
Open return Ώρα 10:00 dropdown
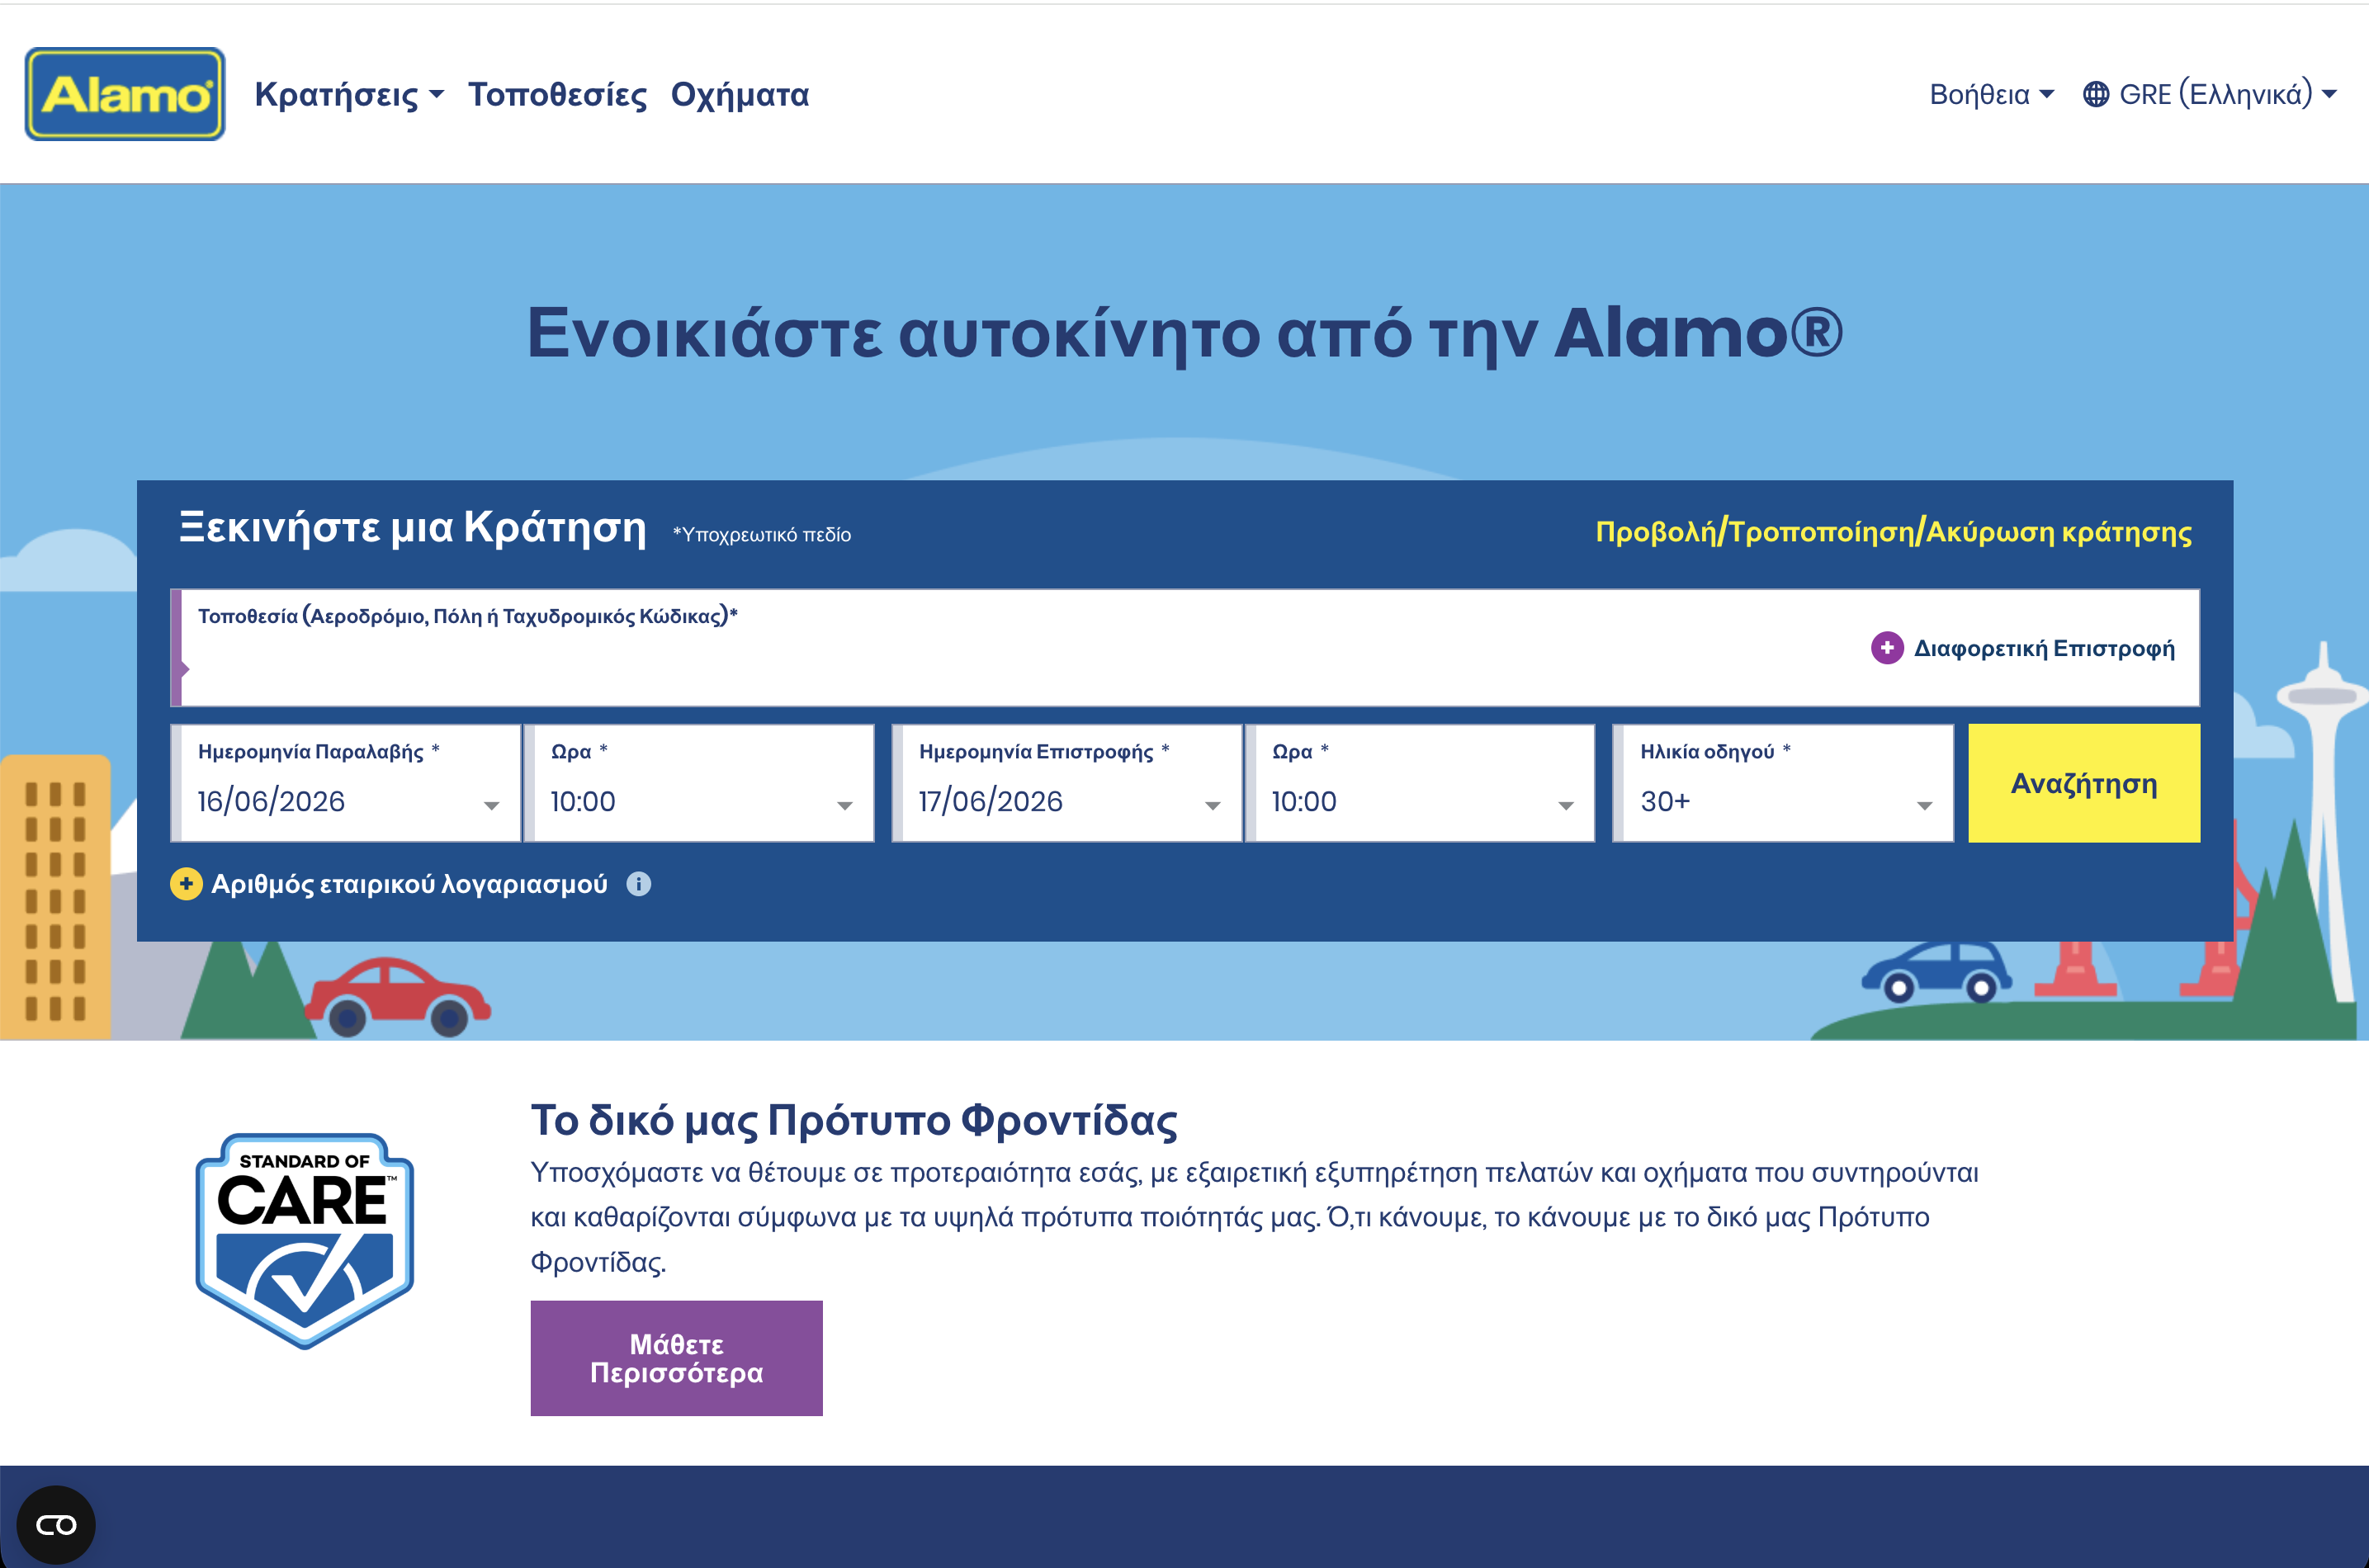pos(1420,783)
